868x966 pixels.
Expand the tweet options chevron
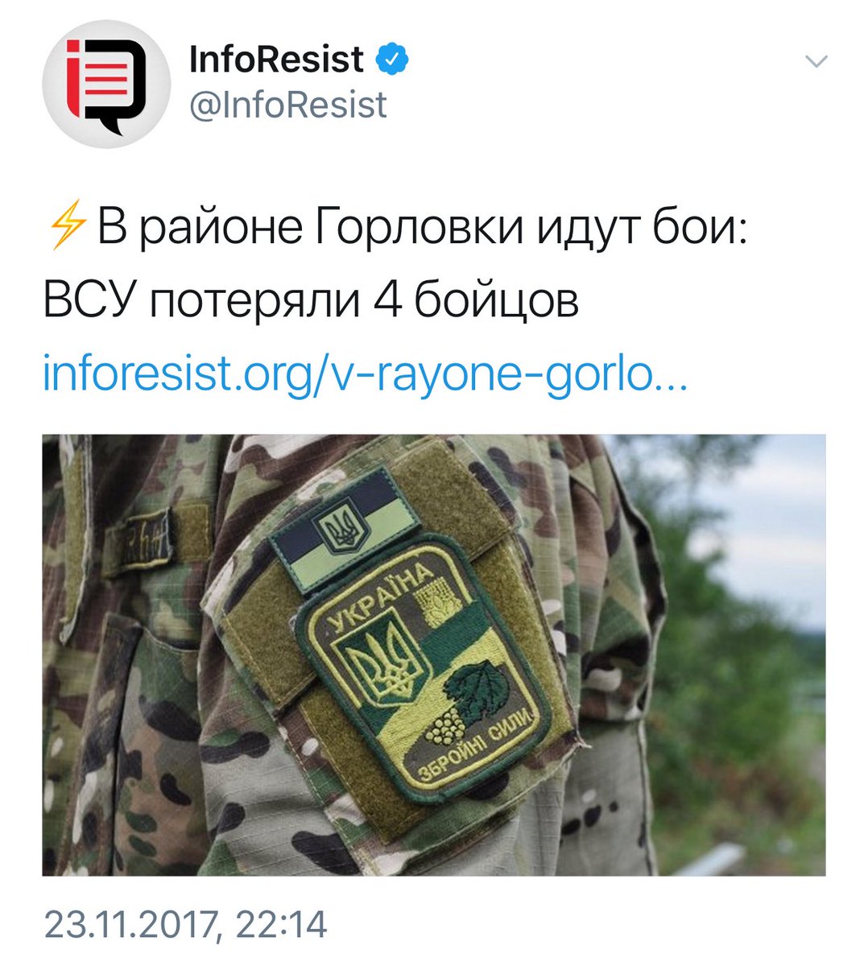click(816, 62)
